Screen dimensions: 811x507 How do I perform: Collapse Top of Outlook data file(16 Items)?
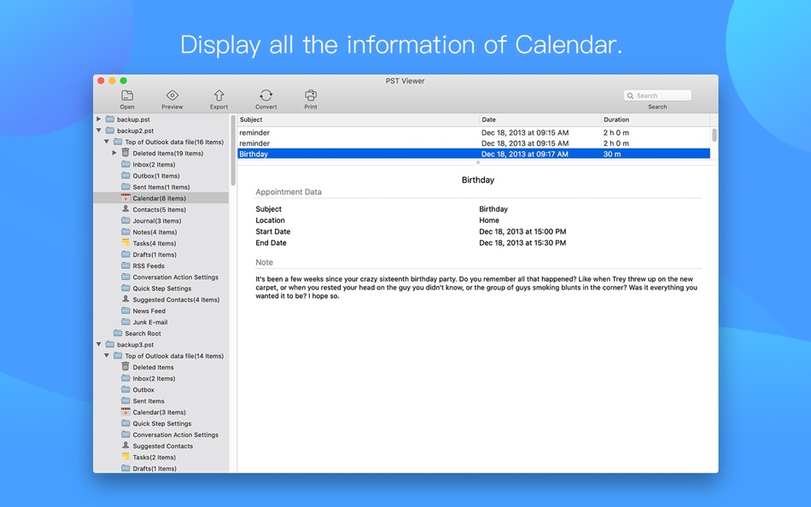pos(107,142)
